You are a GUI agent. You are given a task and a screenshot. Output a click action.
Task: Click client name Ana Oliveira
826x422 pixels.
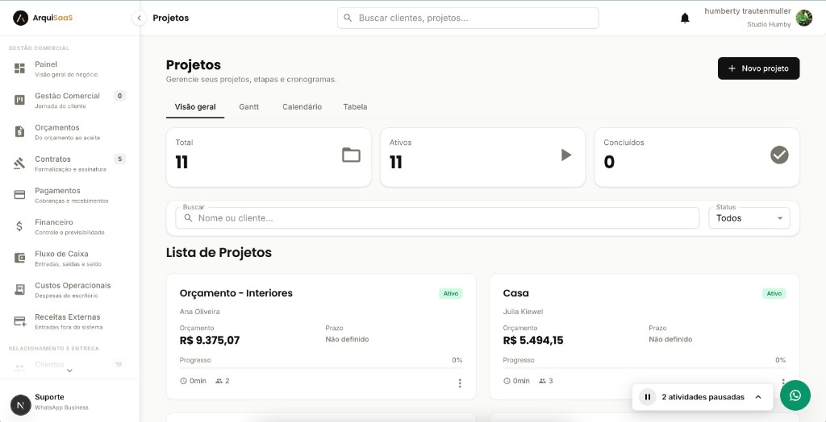pyautogui.click(x=200, y=312)
